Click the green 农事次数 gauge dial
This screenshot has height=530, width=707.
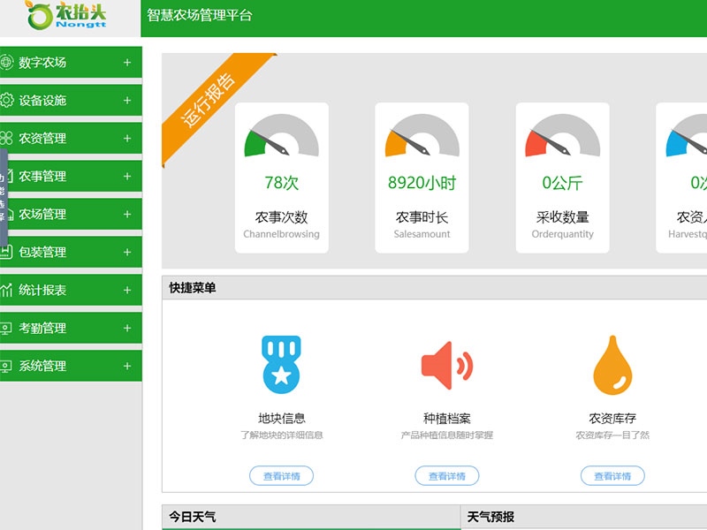click(281, 137)
